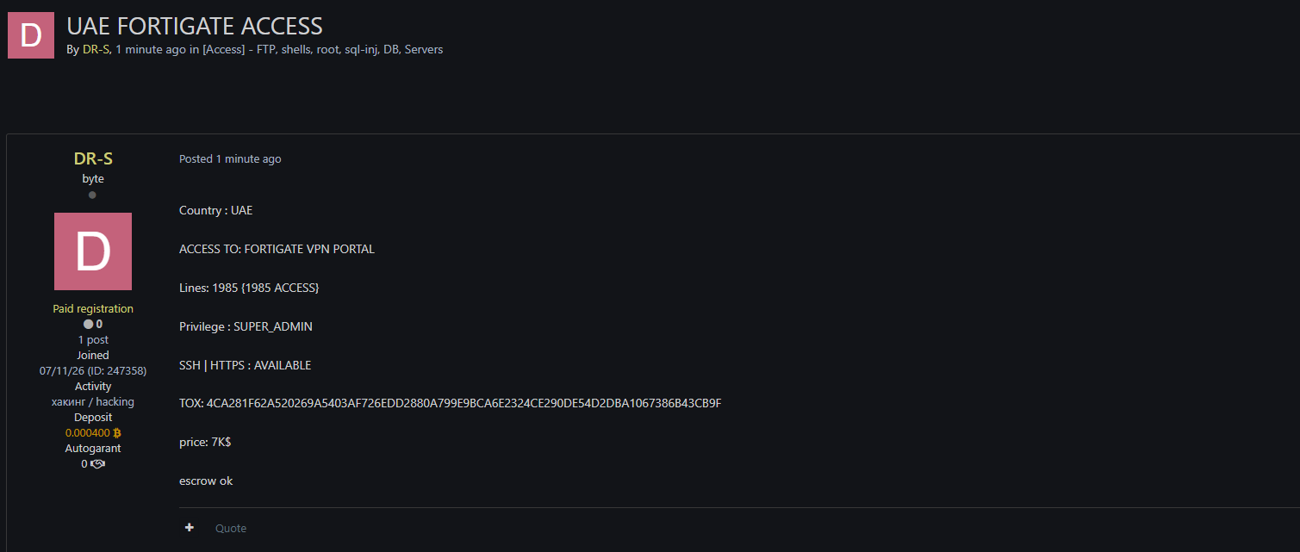Click the DR-S username in the author panel
This screenshot has width=1300, height=552.
click(93, 159)
